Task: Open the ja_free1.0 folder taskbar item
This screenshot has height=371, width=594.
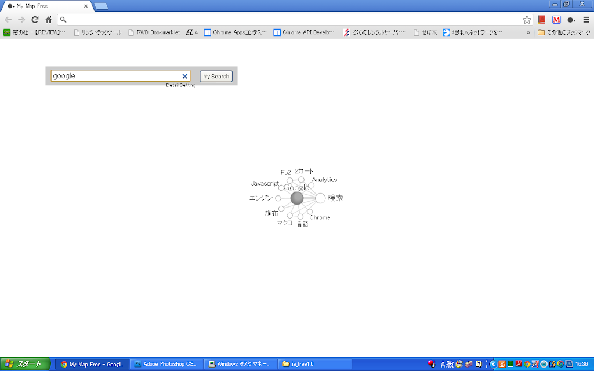Action: [x=314, y=364]
